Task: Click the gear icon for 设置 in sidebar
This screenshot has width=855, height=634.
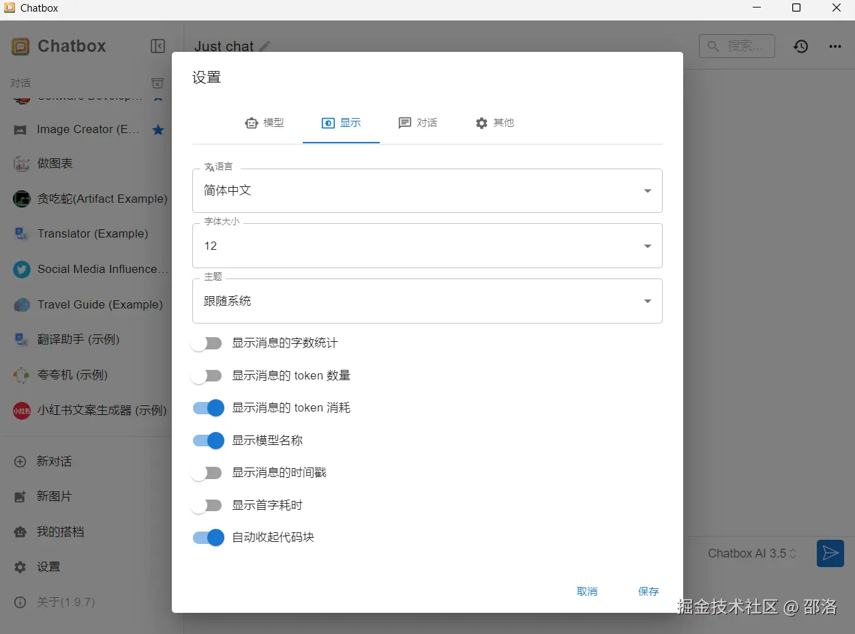Action: coord(20,567)
